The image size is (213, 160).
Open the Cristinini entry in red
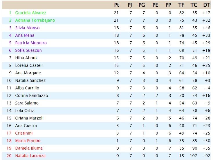coord(24,133)
